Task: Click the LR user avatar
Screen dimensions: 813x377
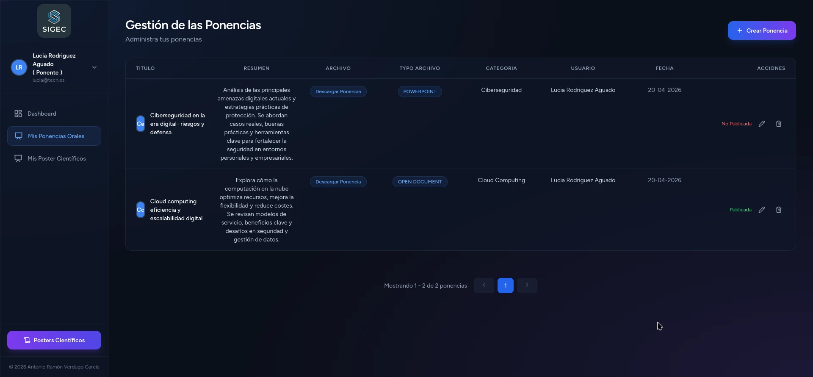Action: coord(19,67)
